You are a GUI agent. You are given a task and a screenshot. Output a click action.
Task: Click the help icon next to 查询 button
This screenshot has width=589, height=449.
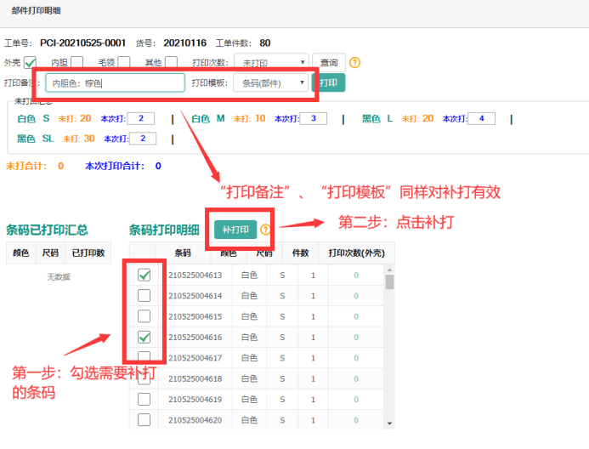coord(355,62)
